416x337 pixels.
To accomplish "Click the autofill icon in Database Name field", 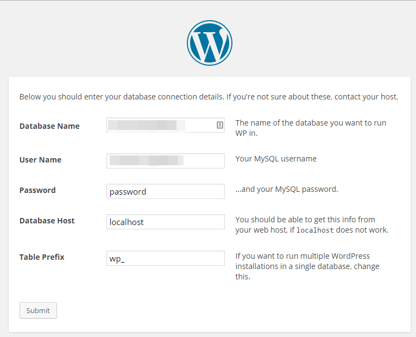I will [x=219, y=125].
